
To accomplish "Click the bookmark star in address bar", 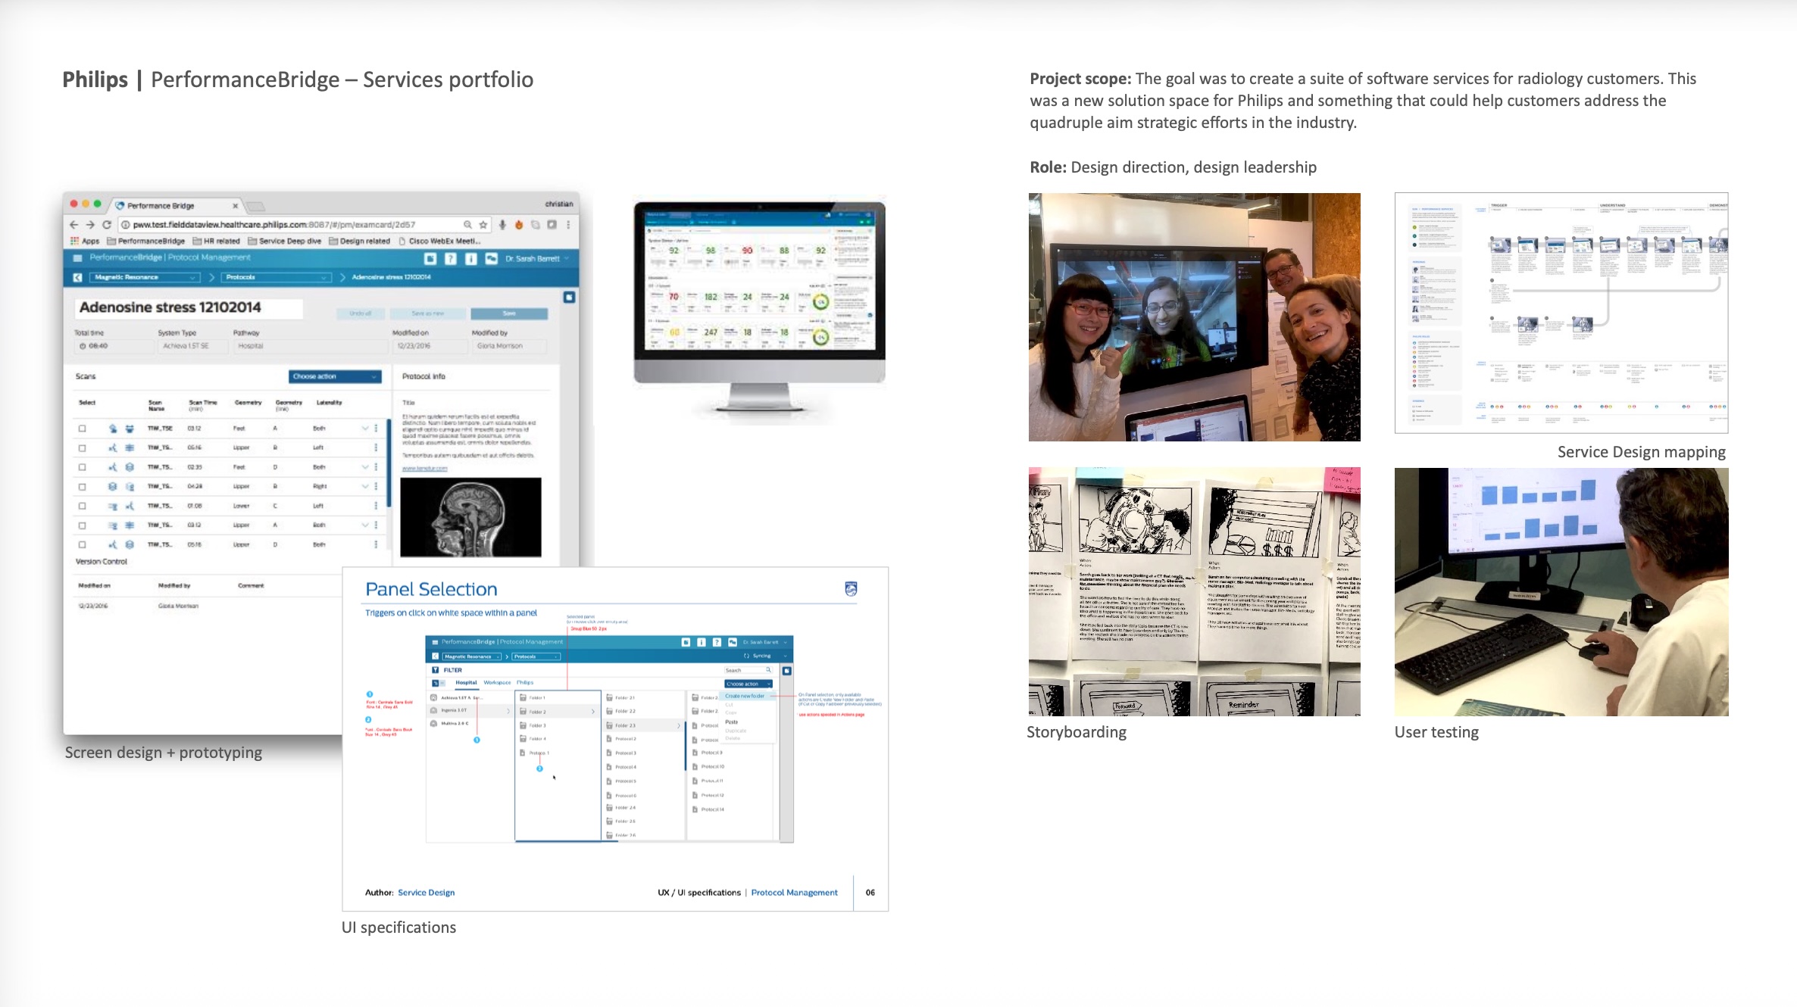I will click(483, 225).
